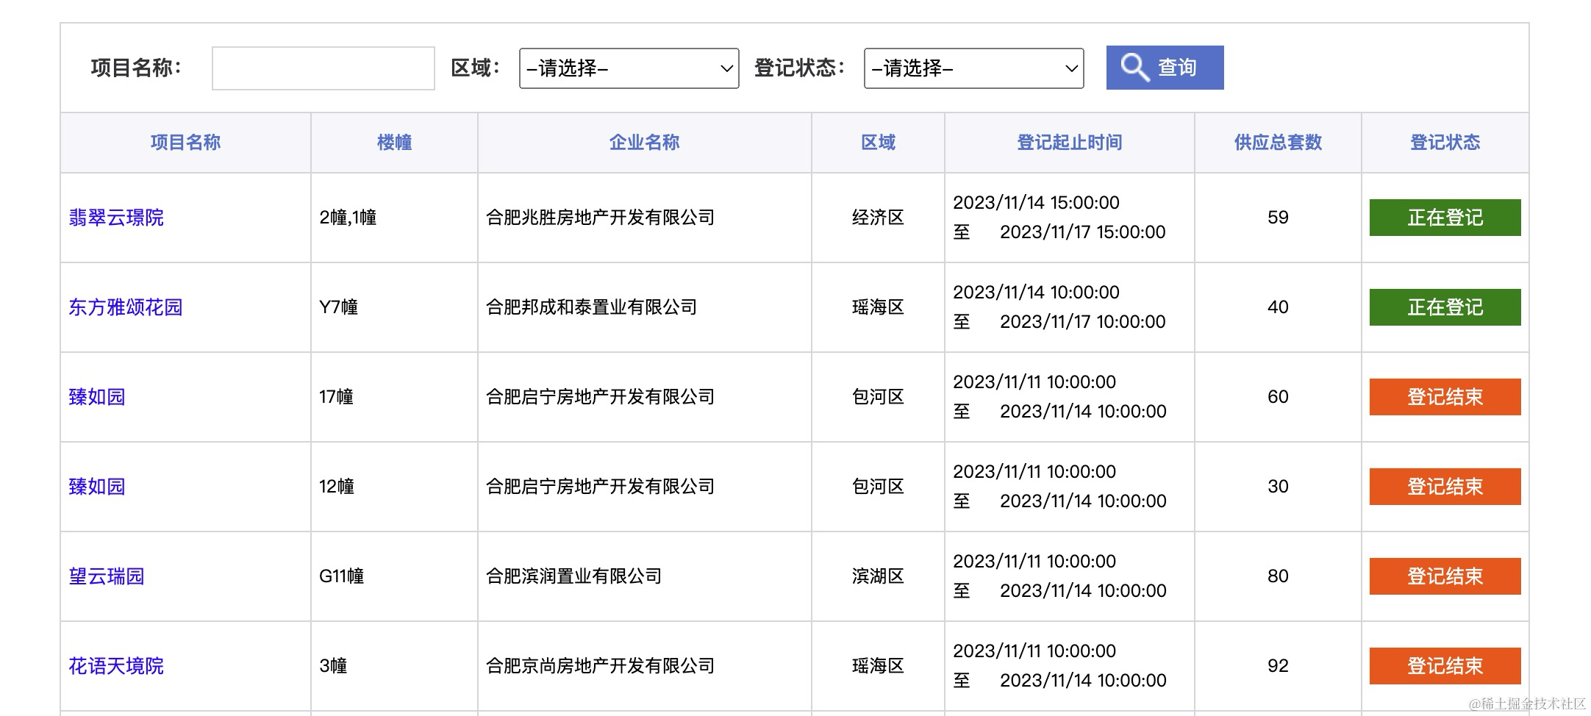Image resolution: width=1591 pixels, height=716 pixels.
Task: Click the 臻如园 link in the 12幢 row
Action: [97, 487]
